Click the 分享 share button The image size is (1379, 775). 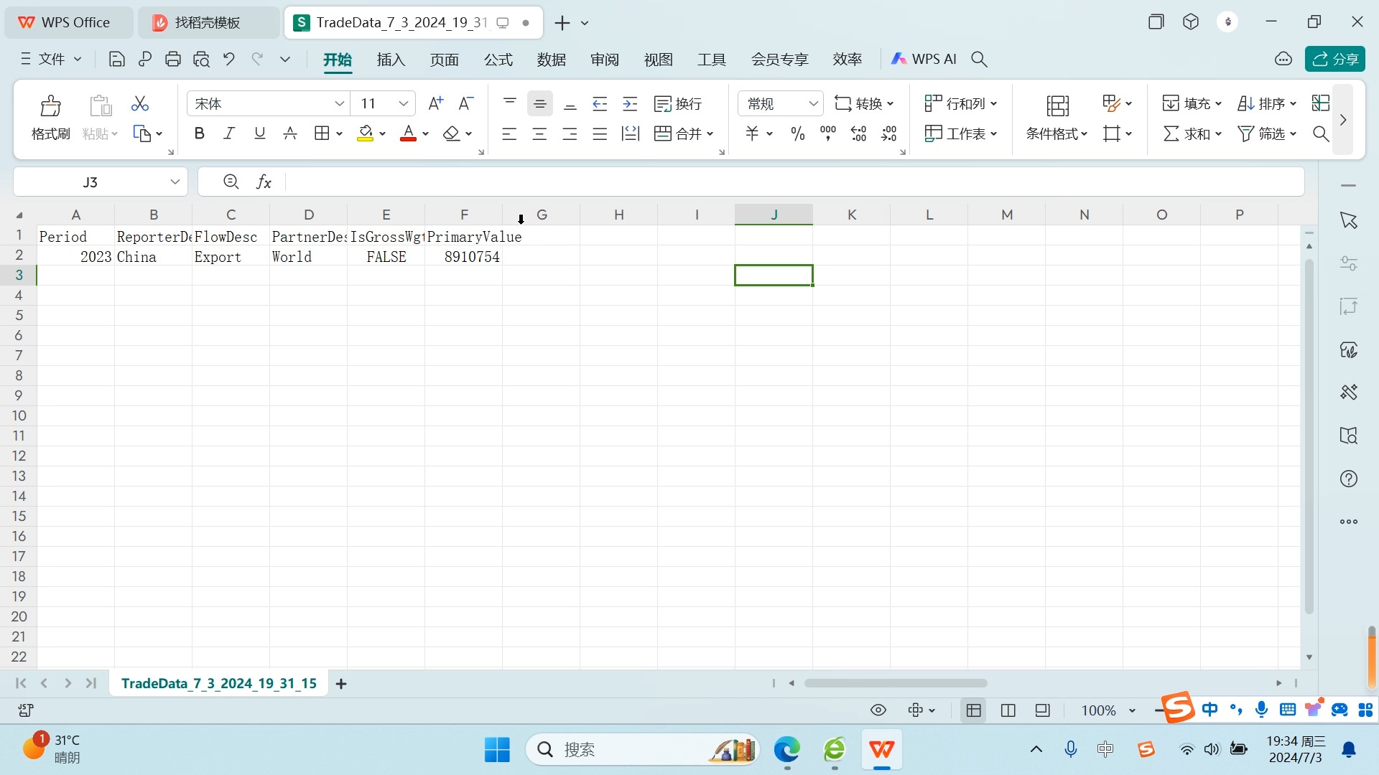[1335, 60]
